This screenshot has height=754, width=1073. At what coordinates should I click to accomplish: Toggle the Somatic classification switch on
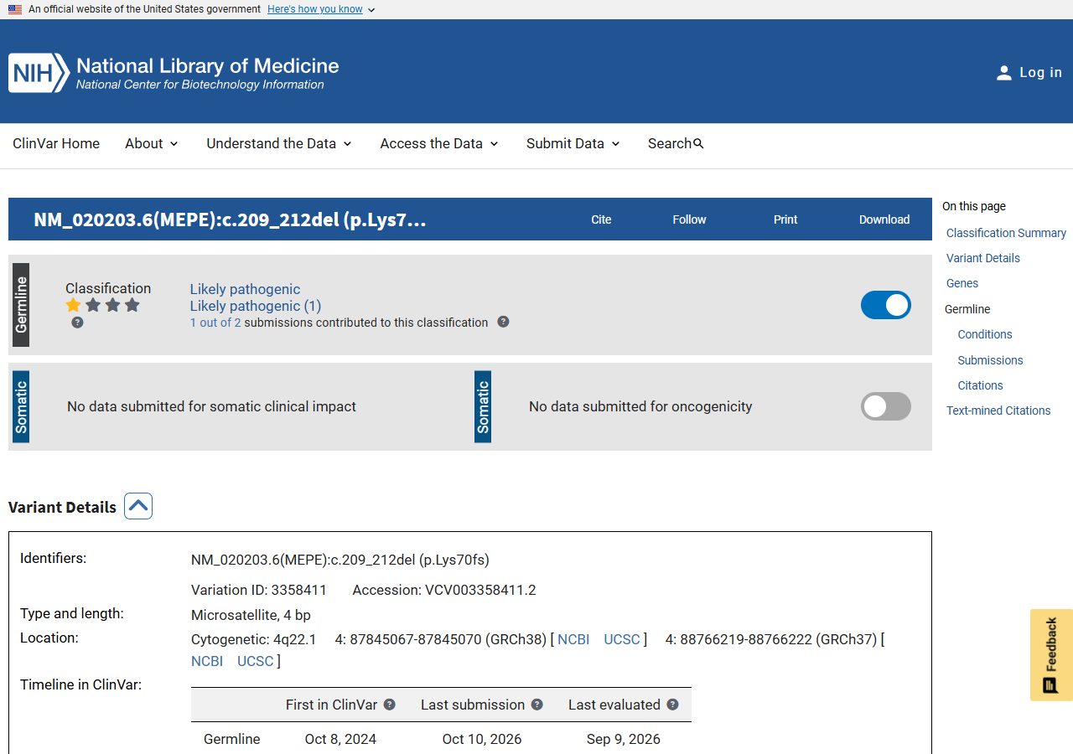point(886,406)
